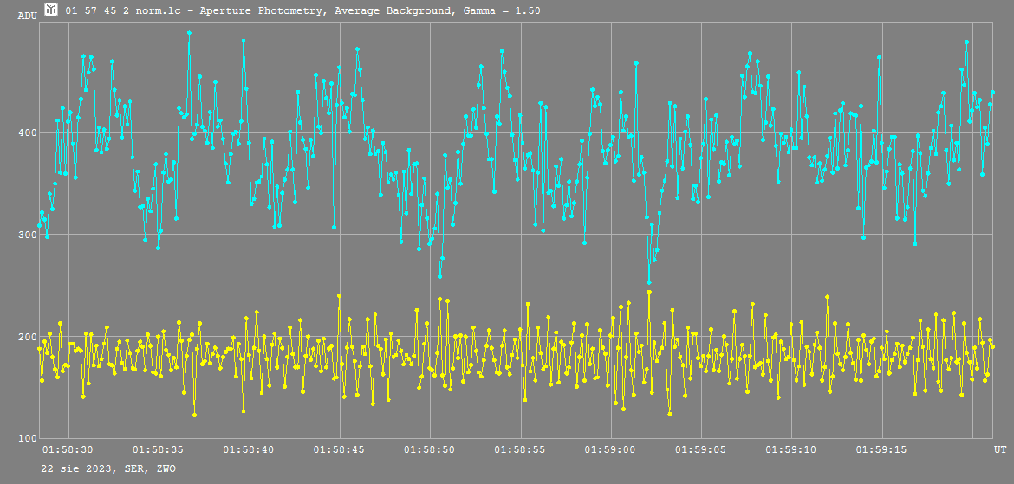This screenshot has height=484, width=1014.
Task: Click the 01:59:05 time label
Action: click(x=701, y=449)
